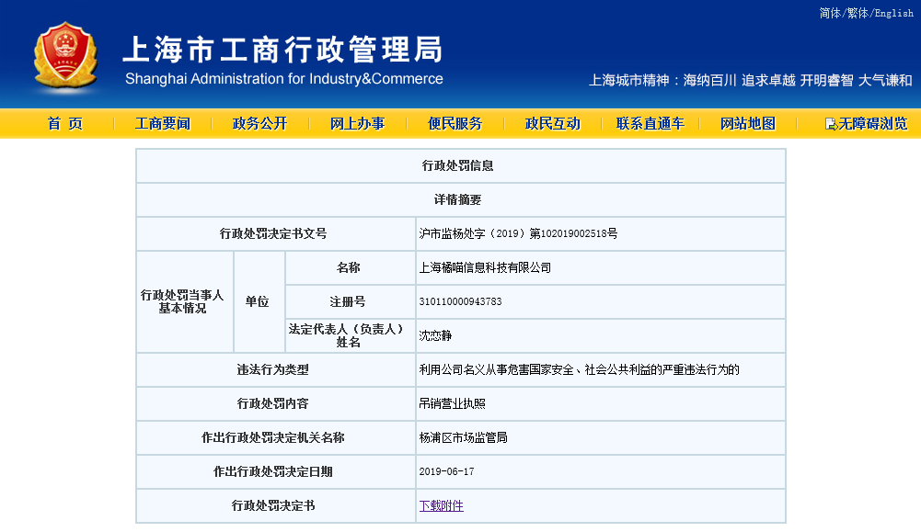This screenshot has height=532, width=921.
Task: Select registration number 310110000943783
Action: click(460, 301)
